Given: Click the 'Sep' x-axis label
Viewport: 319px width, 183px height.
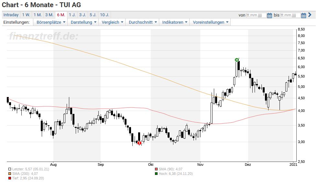Looking at the screenshot, I should click(101, 165).
